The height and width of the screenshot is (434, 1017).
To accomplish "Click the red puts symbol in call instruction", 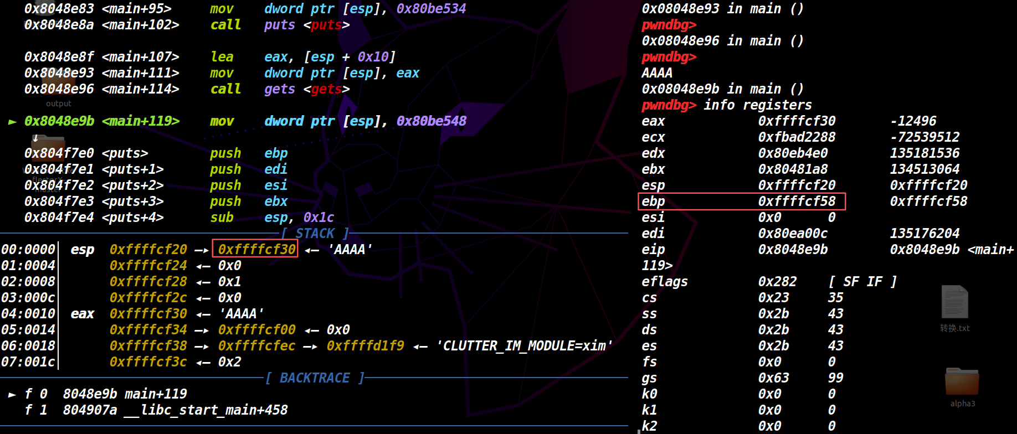I will pos(326,25).
